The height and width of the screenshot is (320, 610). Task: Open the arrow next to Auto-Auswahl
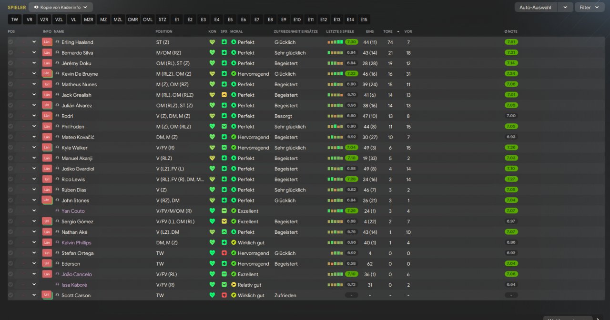tap(565, 7)
